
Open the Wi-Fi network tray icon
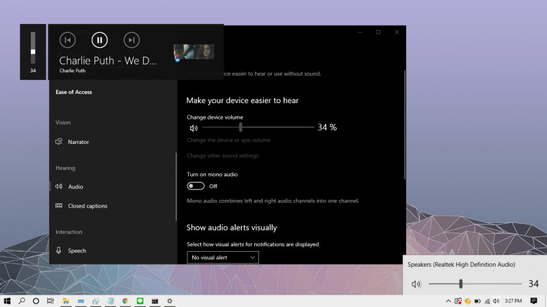487,301
